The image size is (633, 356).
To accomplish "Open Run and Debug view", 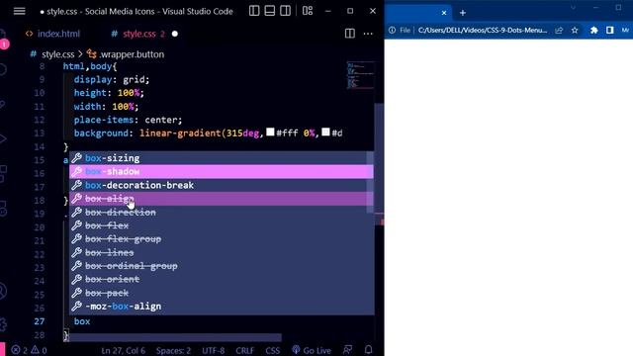I will point(3,139).
